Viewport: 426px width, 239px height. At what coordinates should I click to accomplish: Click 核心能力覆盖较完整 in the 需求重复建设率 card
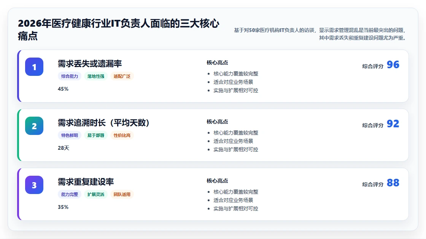236,192
